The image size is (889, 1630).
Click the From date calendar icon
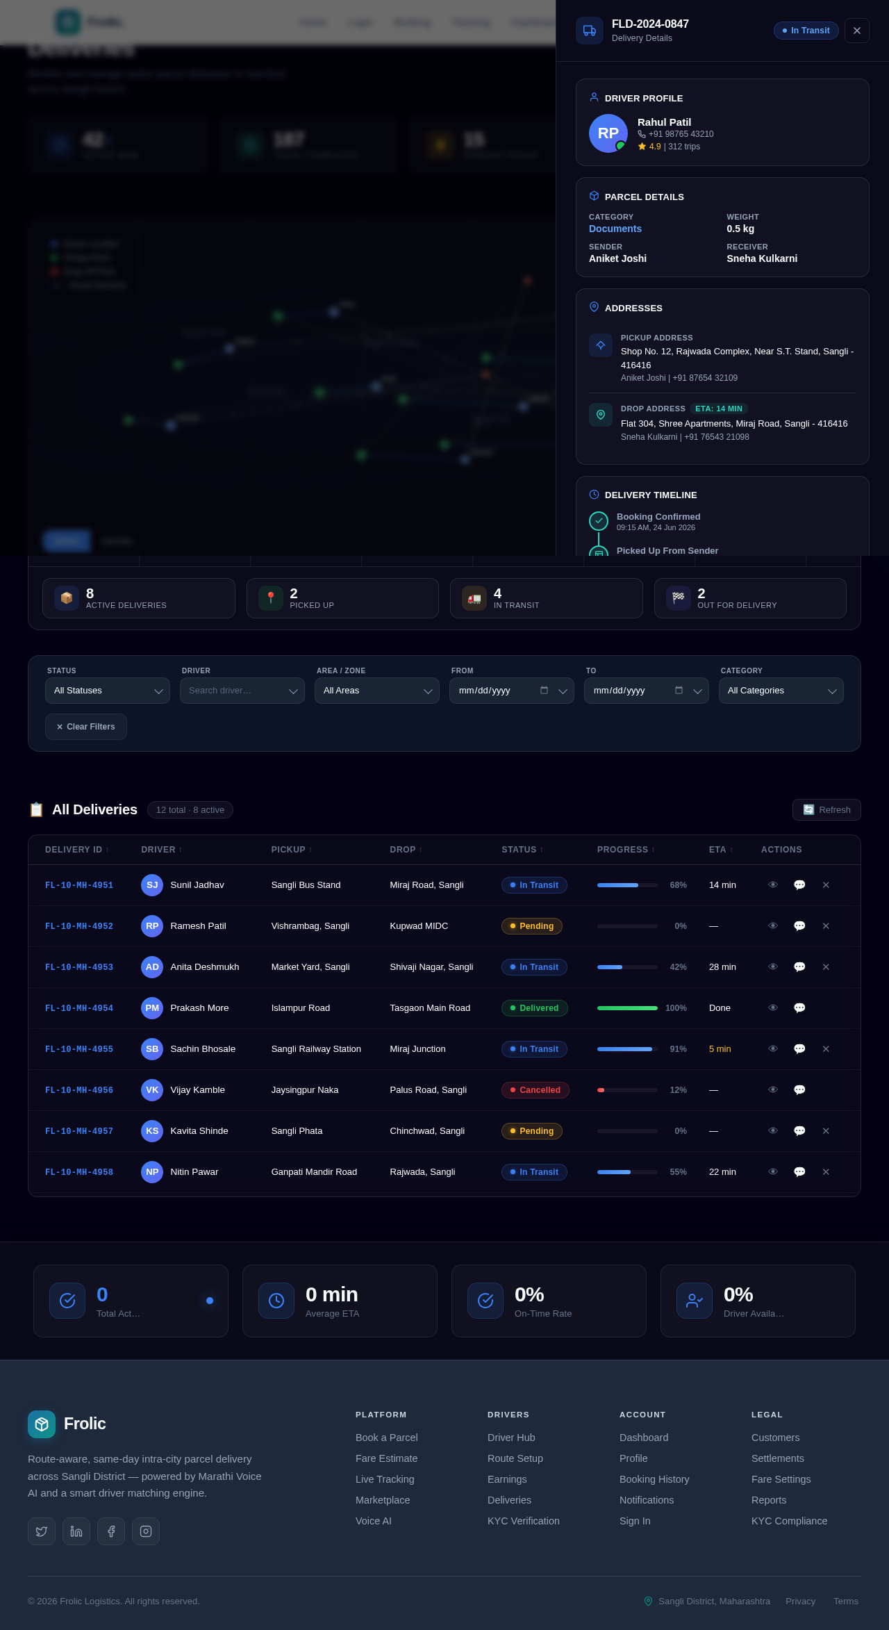coord(544,690)
